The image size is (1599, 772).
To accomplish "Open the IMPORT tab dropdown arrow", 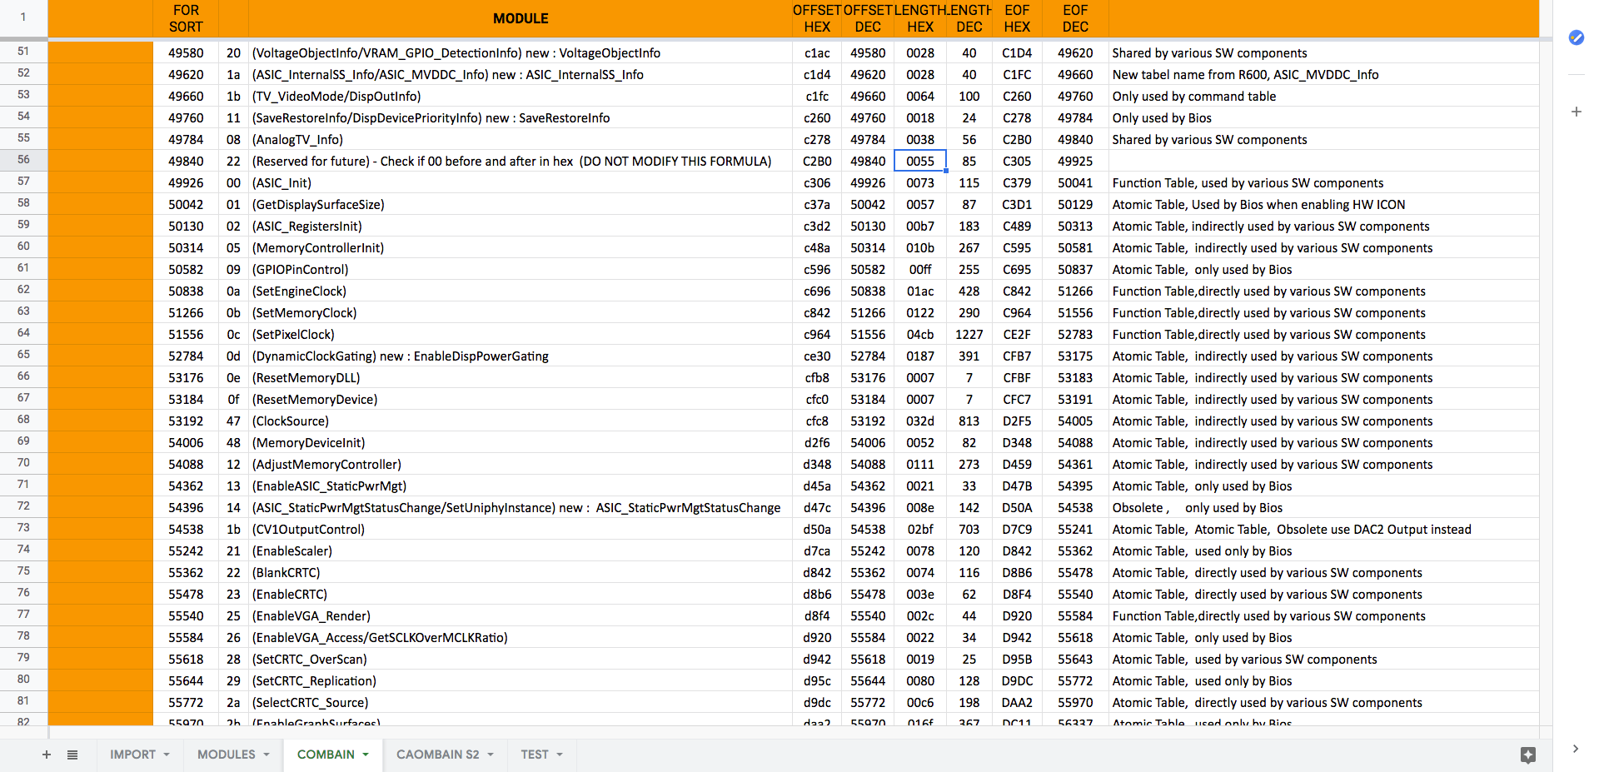I will point(167,755).
